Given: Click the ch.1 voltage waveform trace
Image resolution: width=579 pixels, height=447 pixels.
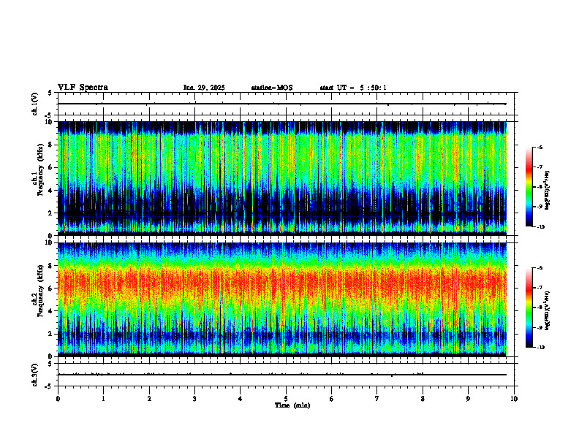Looking at the screenshot, I should click(282, 104).
